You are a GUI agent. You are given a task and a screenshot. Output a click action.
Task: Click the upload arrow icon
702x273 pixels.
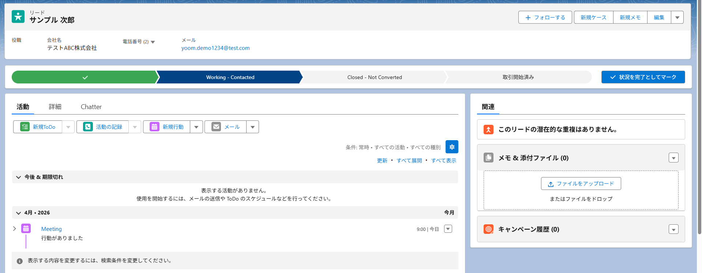551,184
